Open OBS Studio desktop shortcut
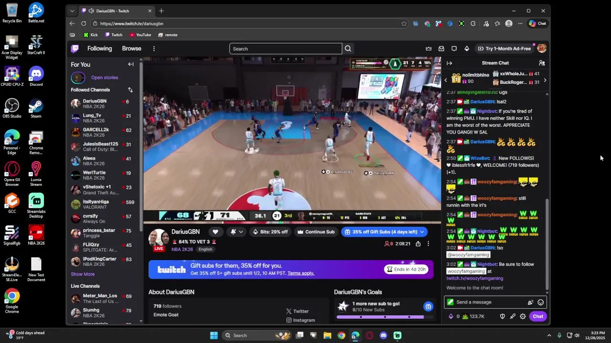This screenshot has width=611, height=343. point(12,108)
